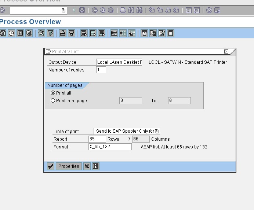This screenshot has width=254, height=210.
Task: Click the Sort Descending icon
Action: pyautogui.click(x=72, y=33)
